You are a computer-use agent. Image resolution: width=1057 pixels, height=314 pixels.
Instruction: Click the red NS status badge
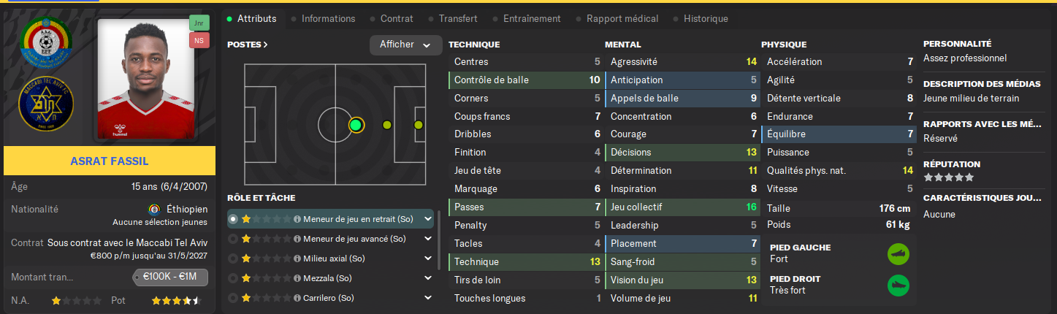point(198,41)
